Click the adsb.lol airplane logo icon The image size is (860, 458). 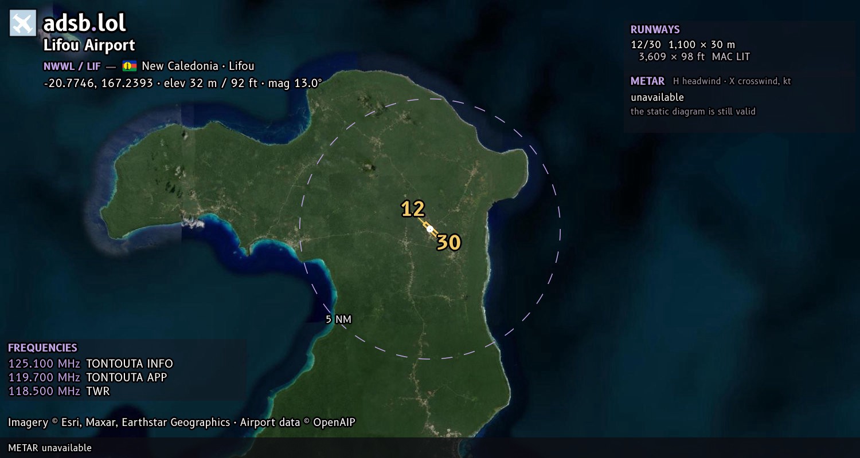[x=23, y=23]
